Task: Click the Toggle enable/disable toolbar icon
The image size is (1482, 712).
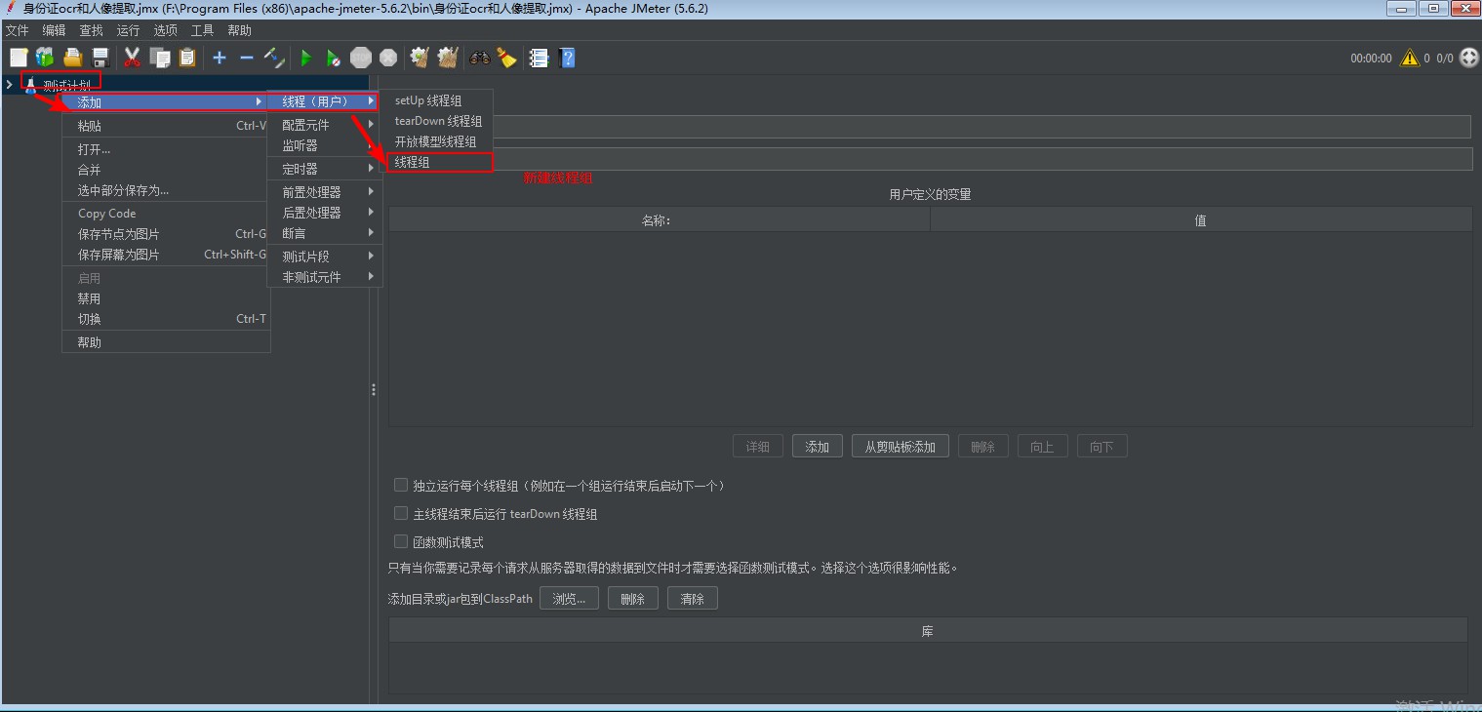Action: (x=274, y=58)
